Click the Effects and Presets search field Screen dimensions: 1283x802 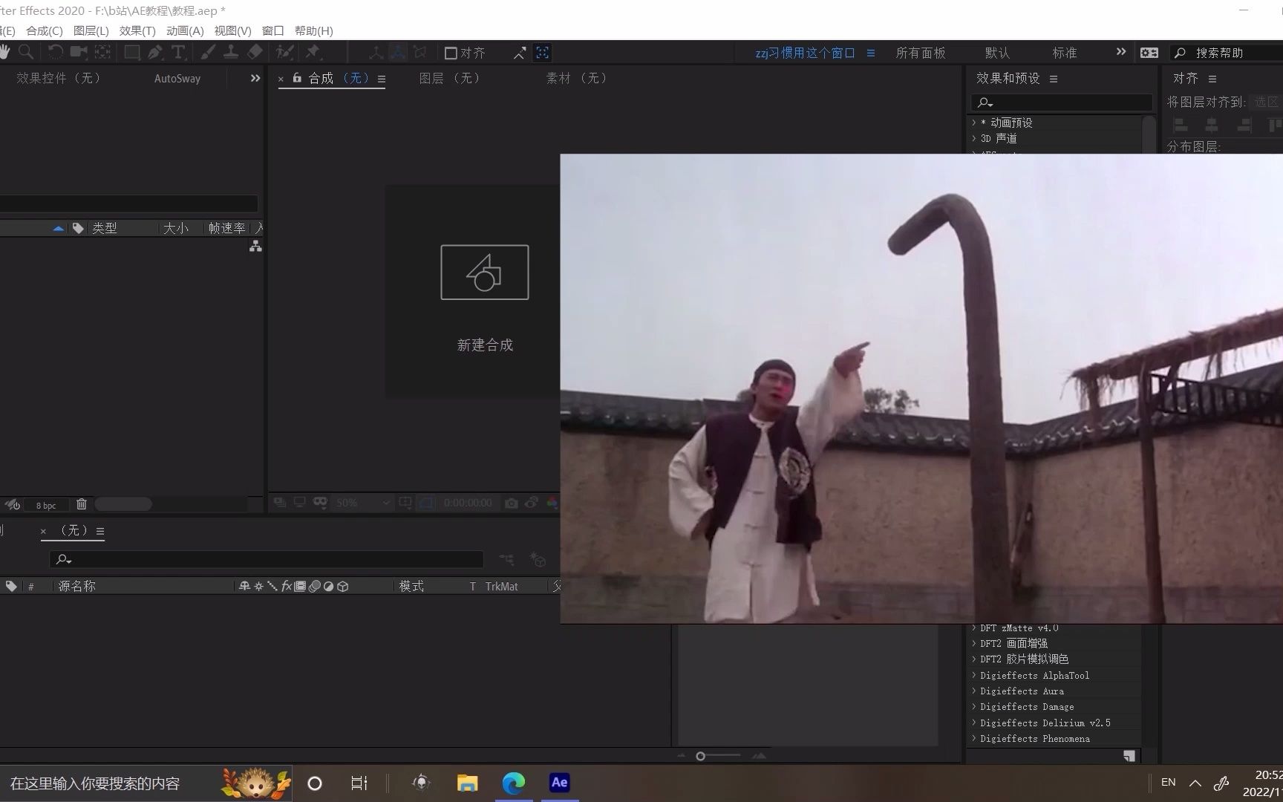pos(1062,102)
